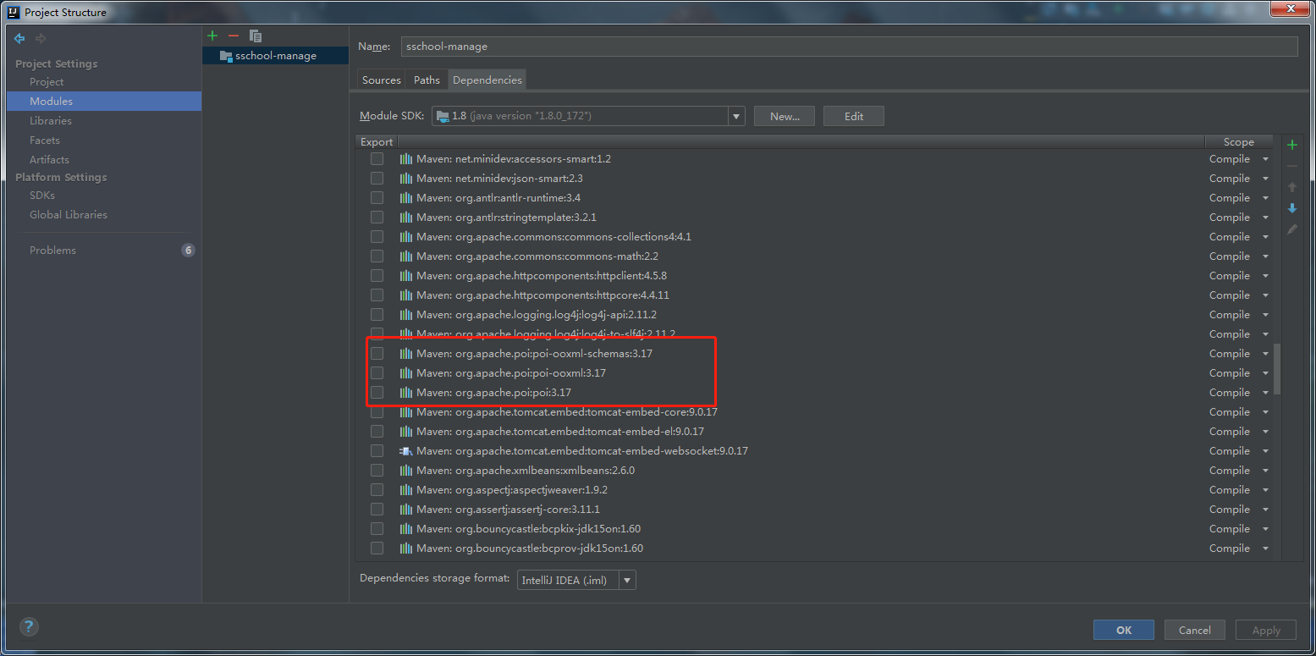Click library icon of poi:3.17

pyautogui.click(x=406, y=393)
